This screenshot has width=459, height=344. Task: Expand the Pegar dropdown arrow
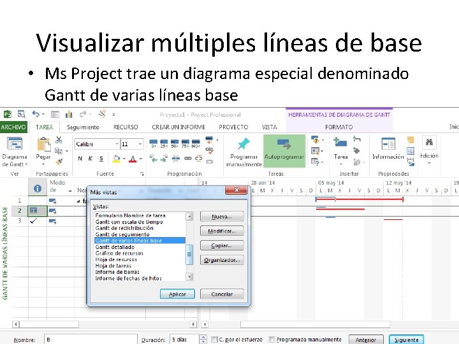point(43,164)
